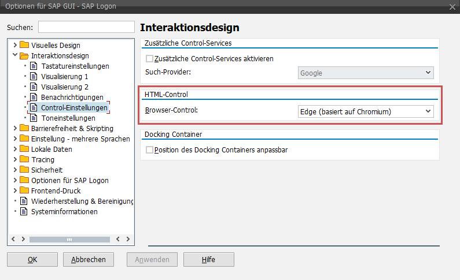The height and width of the screenshot is (280, 460).
Task: Open the Browser-Control dropdown
Action: click(x=366, y=111)
